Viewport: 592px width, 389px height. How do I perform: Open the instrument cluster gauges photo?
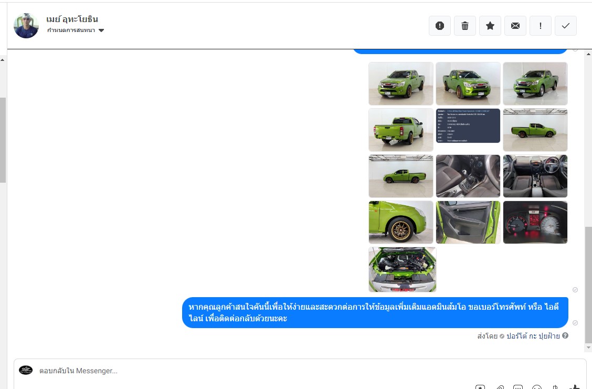click(x=535, y=222)
